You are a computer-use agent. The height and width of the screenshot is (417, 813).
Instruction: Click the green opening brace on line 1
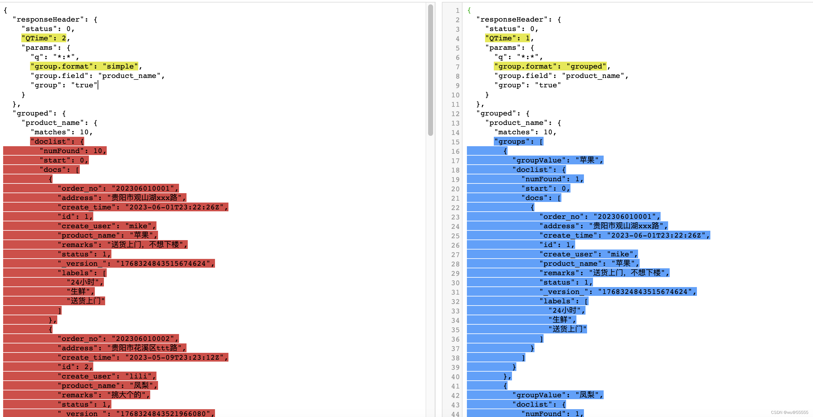(x=469, y=10)
